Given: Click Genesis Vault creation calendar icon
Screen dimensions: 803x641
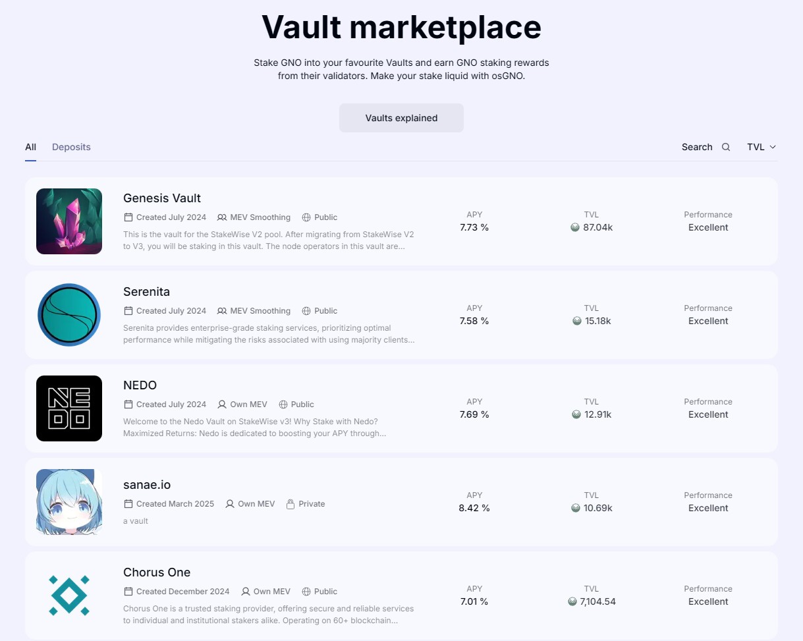Looking at the screenshot, I should tap(128, 217).
